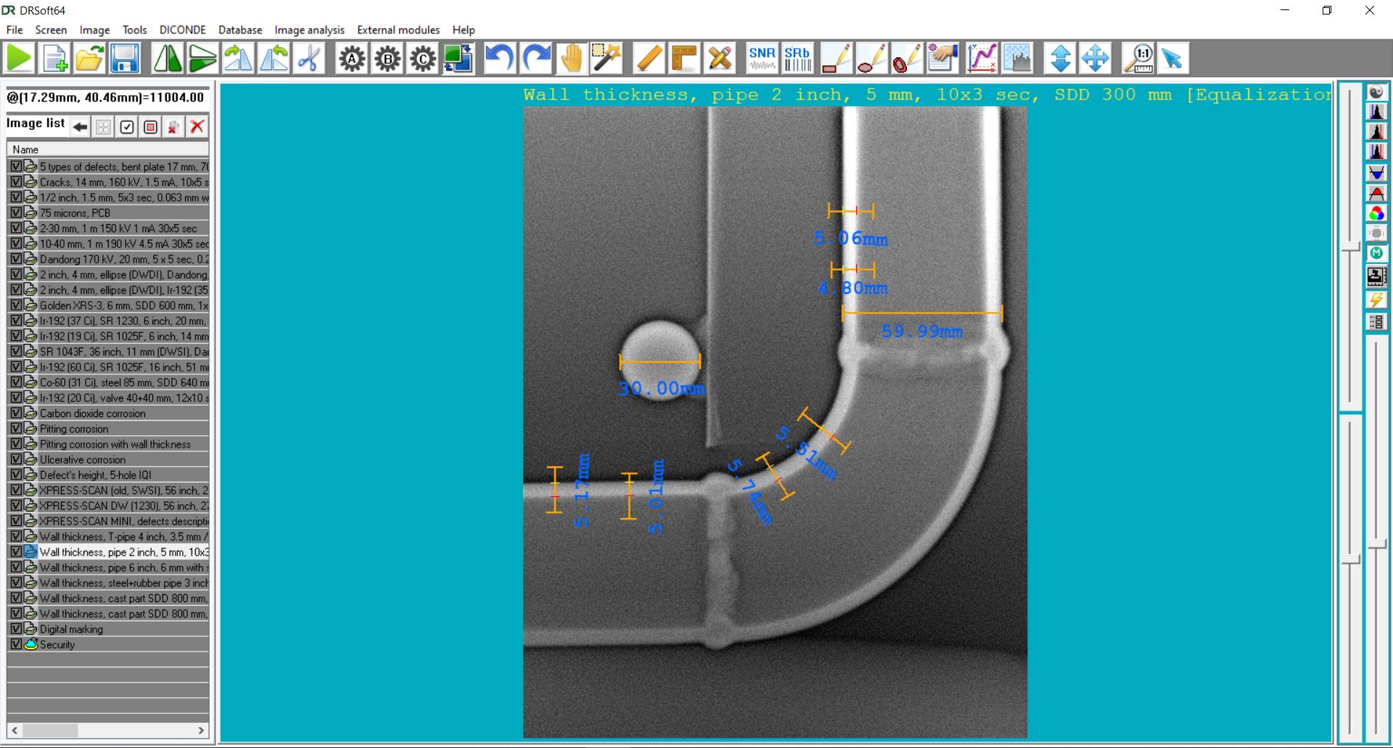Open the Image analysis menu
Image resolution: width=1393 pixels, height=748 pixels.
309,30
